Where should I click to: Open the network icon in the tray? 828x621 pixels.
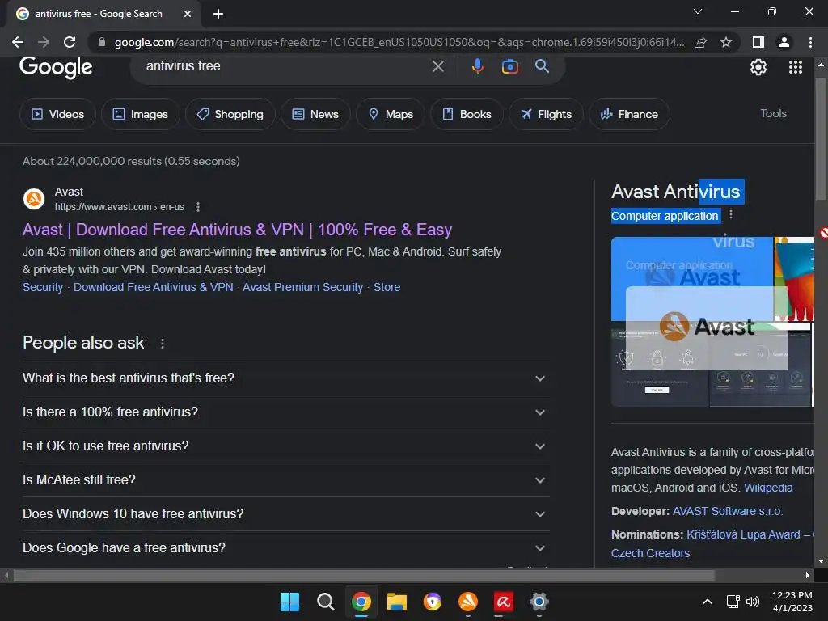pyautogui.click(x=733, y=602)
